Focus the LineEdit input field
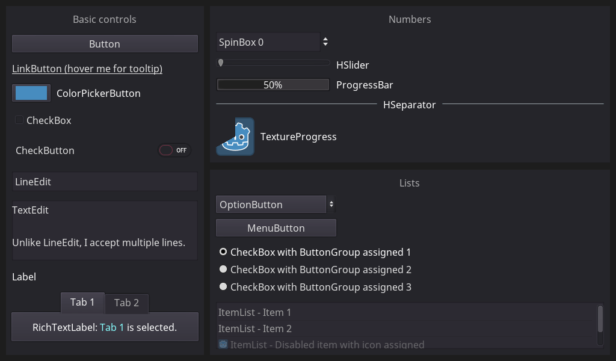The image size is (616, 361). click(105, 182)
